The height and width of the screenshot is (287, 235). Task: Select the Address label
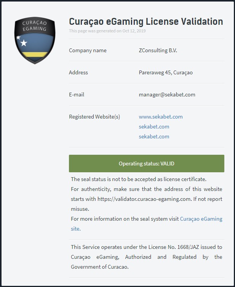point(78,72)
